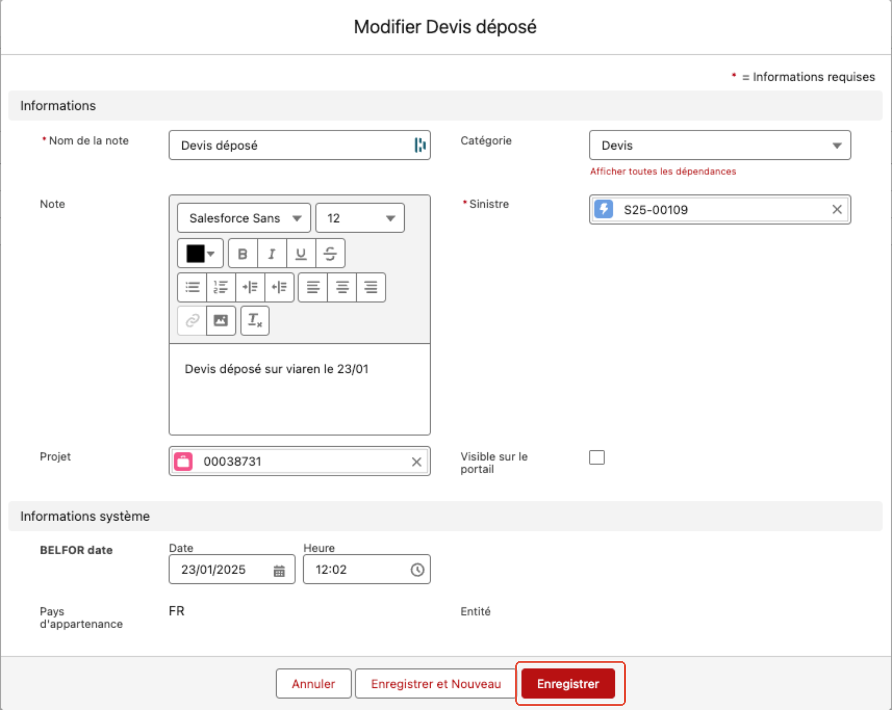Open the Salesforce Sans font dropdown

(244, 218)
